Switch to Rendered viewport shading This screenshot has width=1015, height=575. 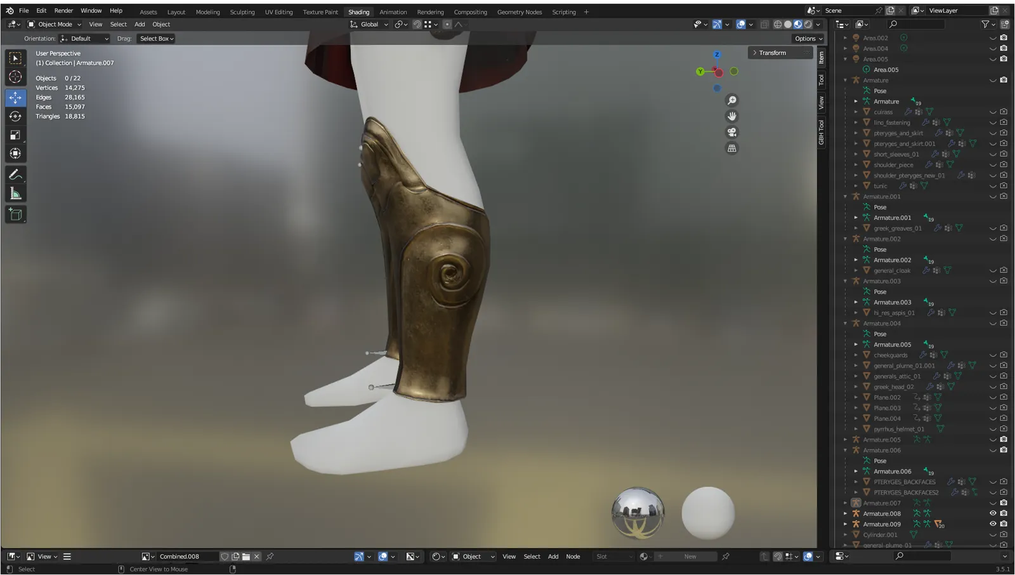pos(808,24)
